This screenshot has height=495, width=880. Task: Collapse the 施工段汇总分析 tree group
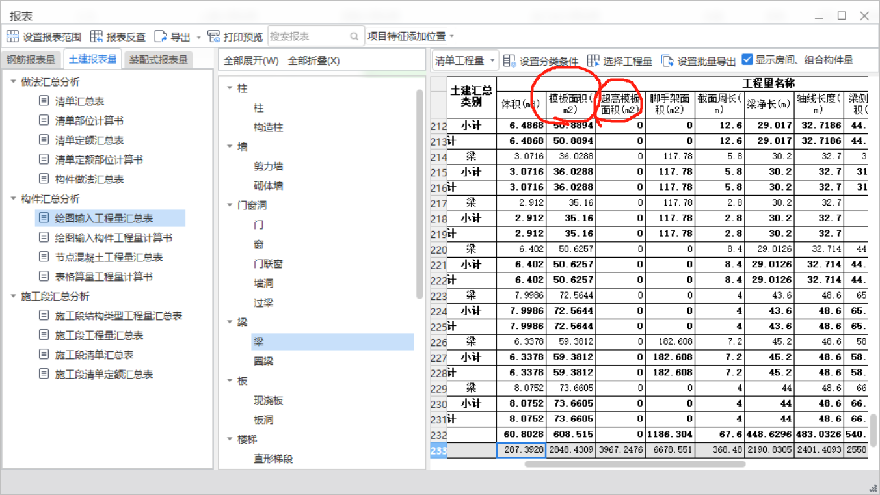pyautogui.click(x=13, y=296)
